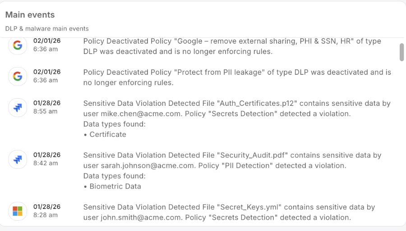Open the Auth_Certificates.p12 violation event description

click(237, 109)
